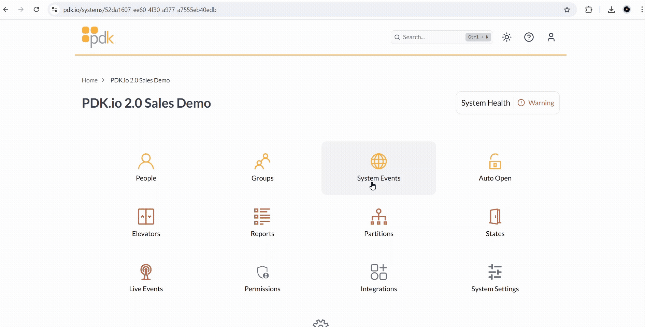The width and height of the screenshot is (645, 327).
Task: Click the browser back arrow
Action: (6, 10)
